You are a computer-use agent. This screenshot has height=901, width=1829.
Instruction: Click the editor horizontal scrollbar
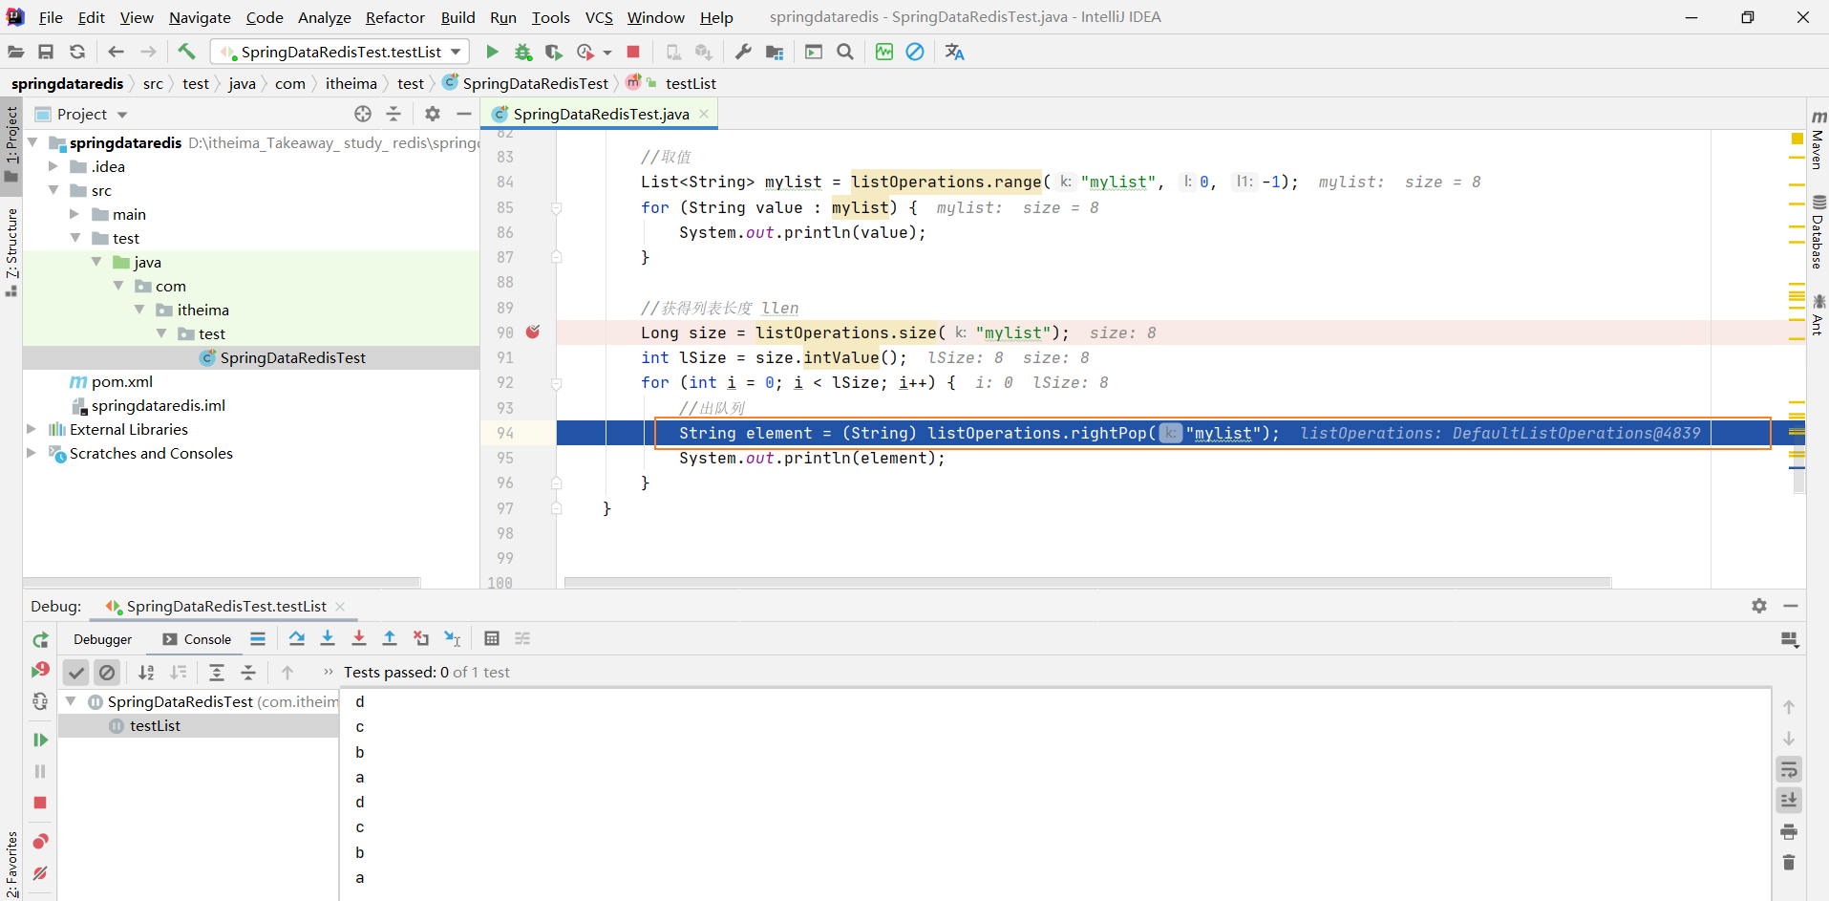[1087, 582]
